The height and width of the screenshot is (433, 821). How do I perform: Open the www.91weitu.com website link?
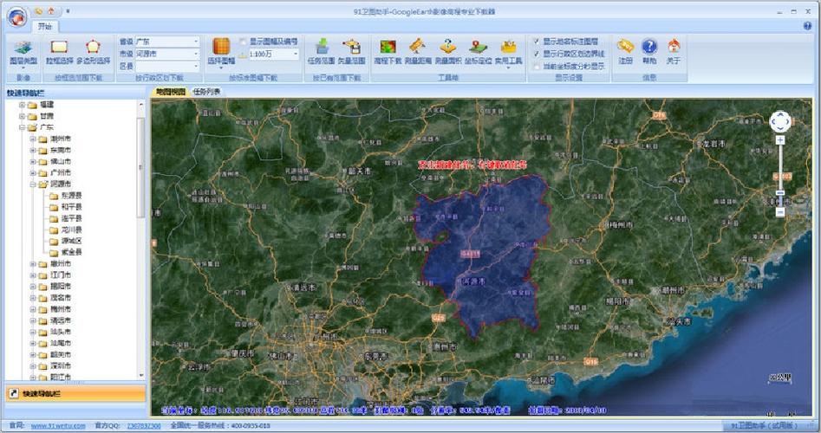pos(51,426)
